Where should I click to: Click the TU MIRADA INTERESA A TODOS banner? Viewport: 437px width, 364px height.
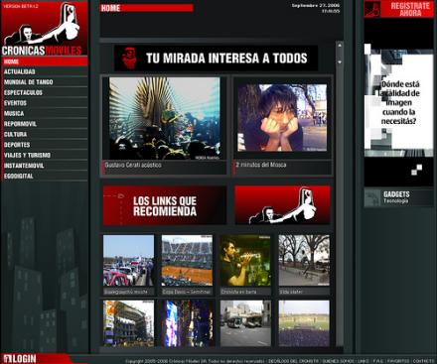pos(217,59)
